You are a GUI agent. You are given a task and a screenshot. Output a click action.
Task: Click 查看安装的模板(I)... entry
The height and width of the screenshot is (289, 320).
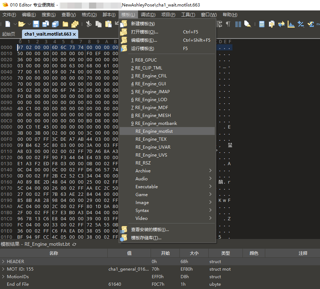coord(167,230)
